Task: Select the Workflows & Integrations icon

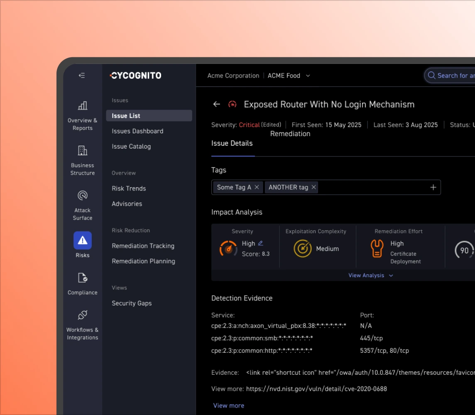Action: point(82,314)
